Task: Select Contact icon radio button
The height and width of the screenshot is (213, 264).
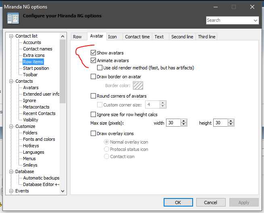Action: [x=106, y=157]
